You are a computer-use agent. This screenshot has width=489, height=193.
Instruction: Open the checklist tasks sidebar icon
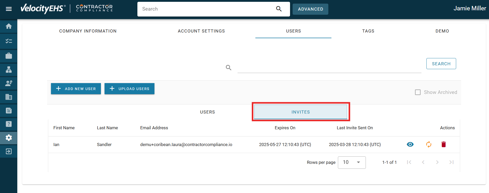pos(9,41)
